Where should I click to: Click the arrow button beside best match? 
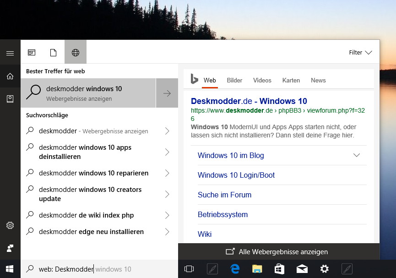(x=167, y=93)
